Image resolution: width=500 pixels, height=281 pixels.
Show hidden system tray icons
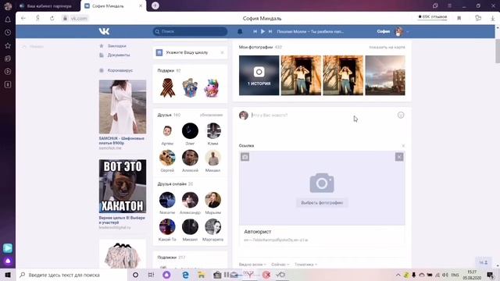click(x=398, y=275)
